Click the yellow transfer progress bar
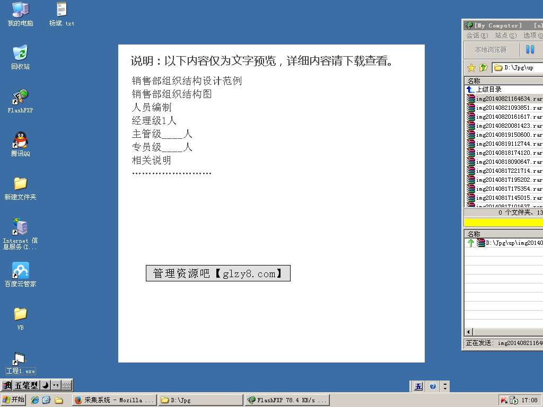 [x=504, y=222]
